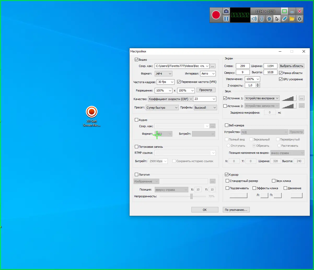Open the pencil drawing tool
The height and width of the screenshot is (270, 314).
click(284, 19)
